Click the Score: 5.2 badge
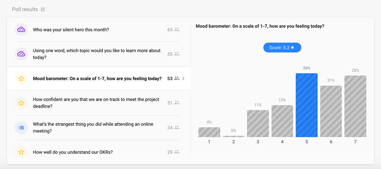Image resolution: width=381 pixels, height=169 pixels. pyautogui.click(x=282, y=48)
